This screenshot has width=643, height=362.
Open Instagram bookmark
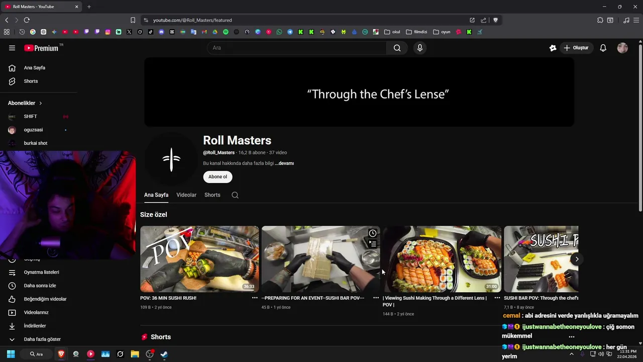[x=108, y=32]
